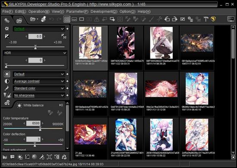Image resolution: width=237 pixels, height=168 pixels.
Task: Click the rotate left icon
Action: coord(167,19)
